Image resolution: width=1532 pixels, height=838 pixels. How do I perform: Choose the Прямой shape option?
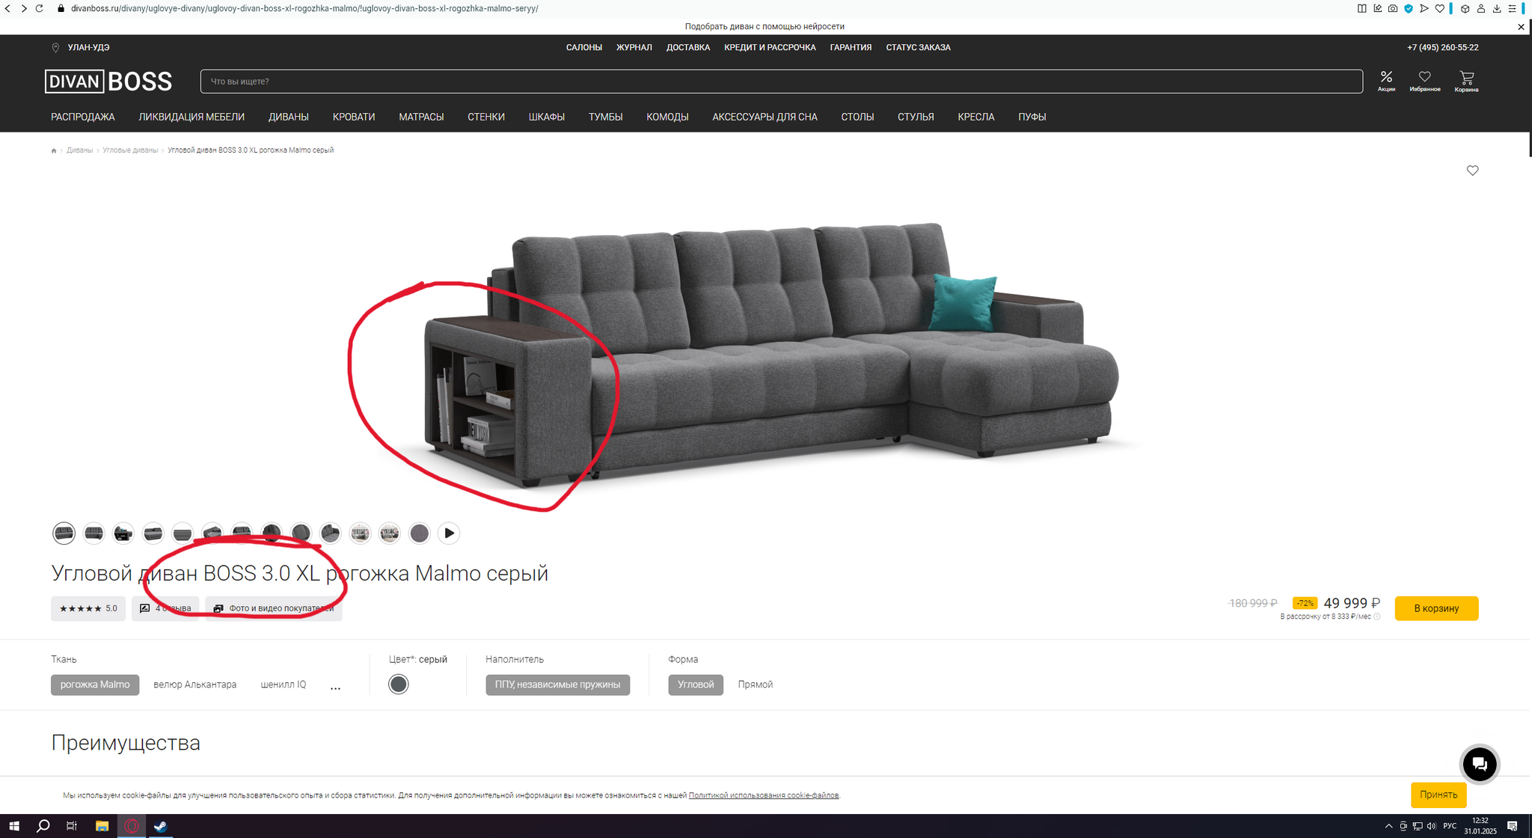click(x=755, y=685)
